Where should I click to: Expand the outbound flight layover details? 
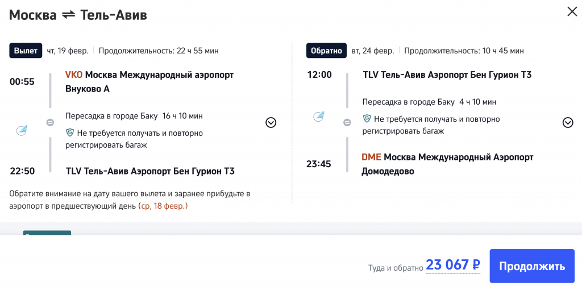pyautogui.click(x=271, y=122)
